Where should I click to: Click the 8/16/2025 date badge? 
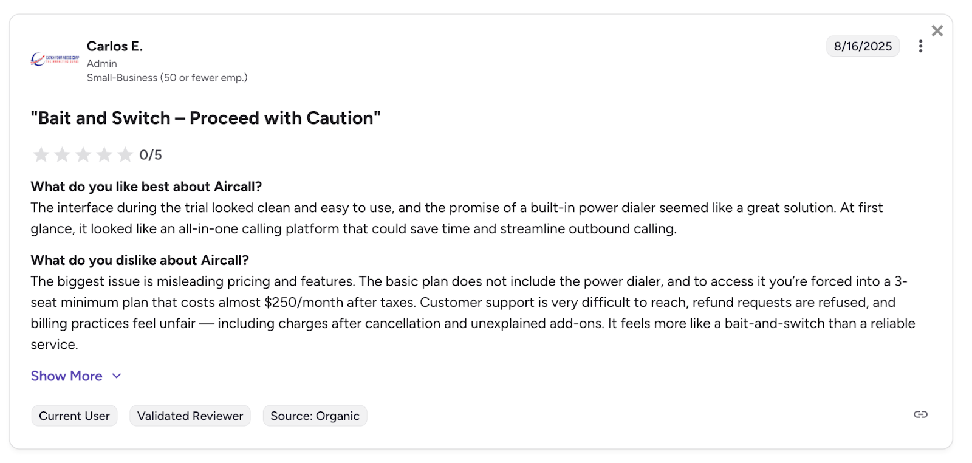point(863,46)
